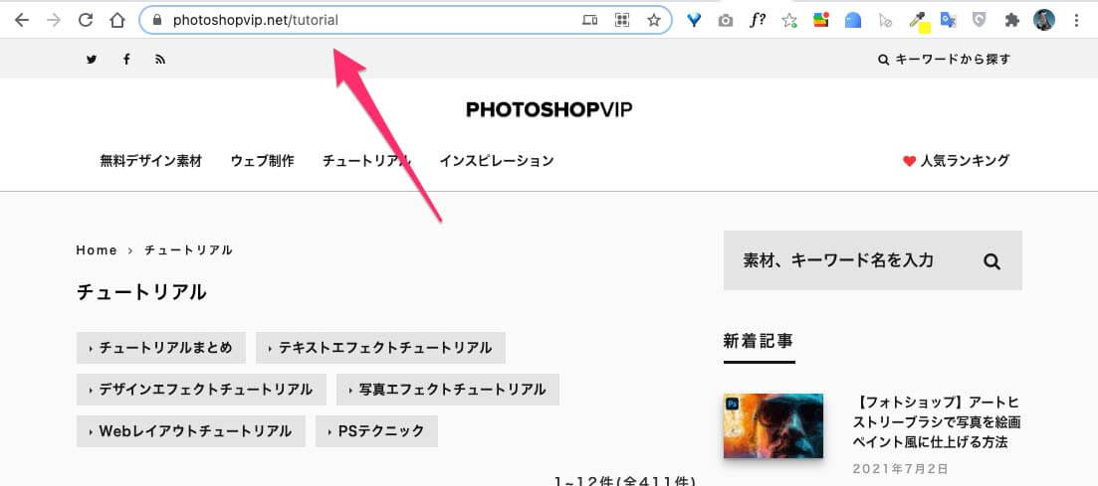The image size is (1098, 486).
Task: Click the sidebar search magnifier button
Action: [x=991, y=261]
